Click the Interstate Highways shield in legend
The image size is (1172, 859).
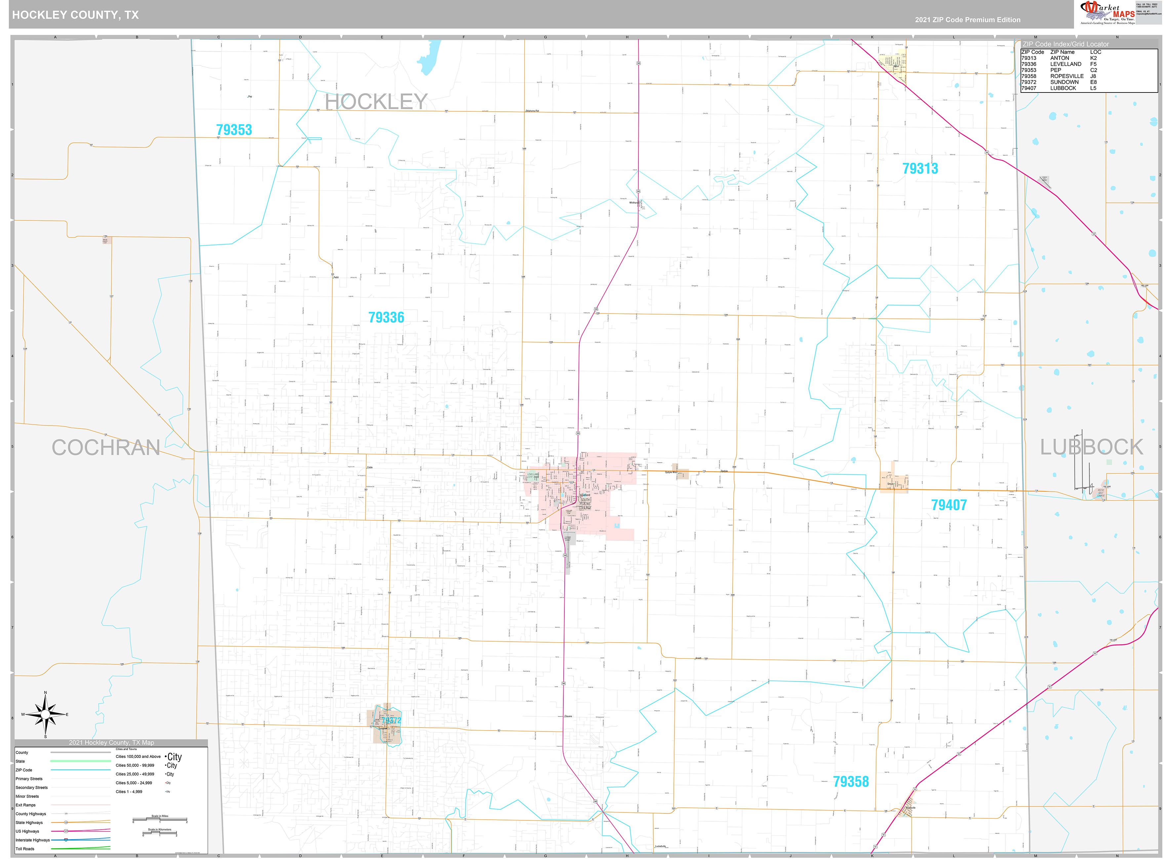pyautogui.click(x=66, y=840)
